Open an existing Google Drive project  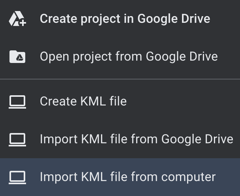coord(120,57)
